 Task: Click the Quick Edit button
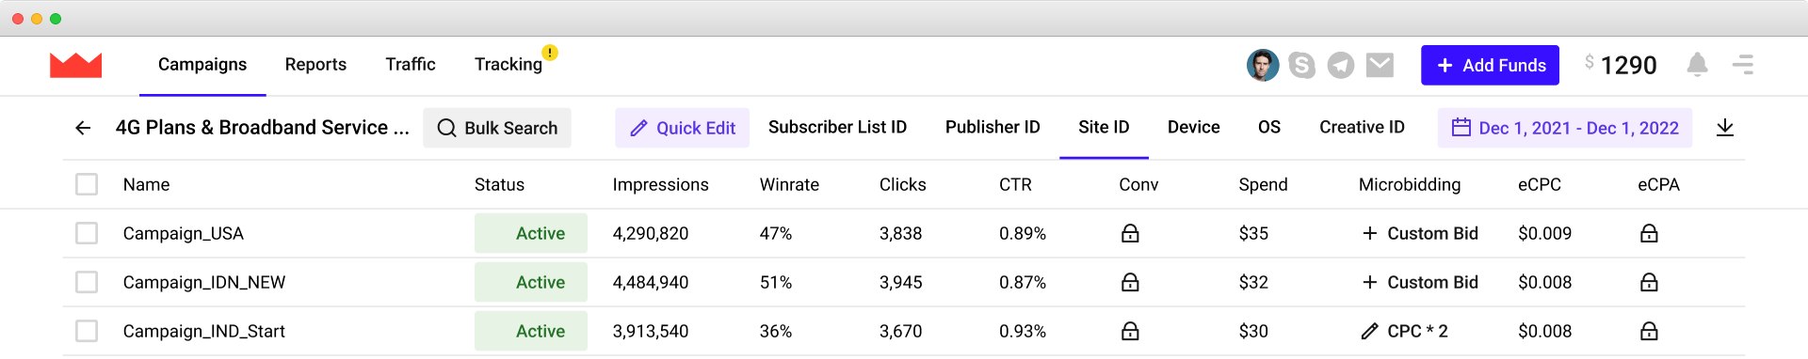[x=682, y=128]
